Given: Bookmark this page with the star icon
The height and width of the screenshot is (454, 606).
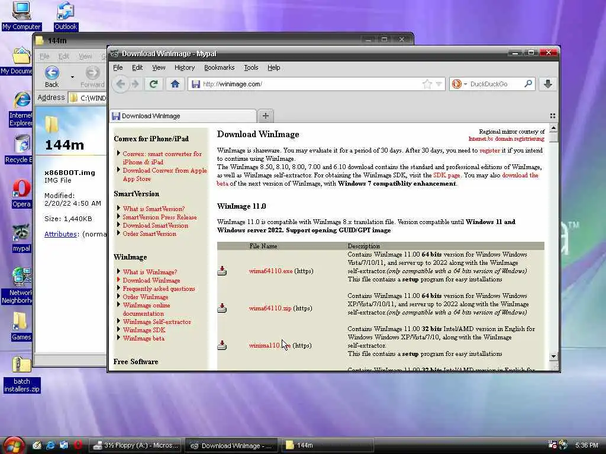Looking at the screenshot, I should tap(427, 84).
